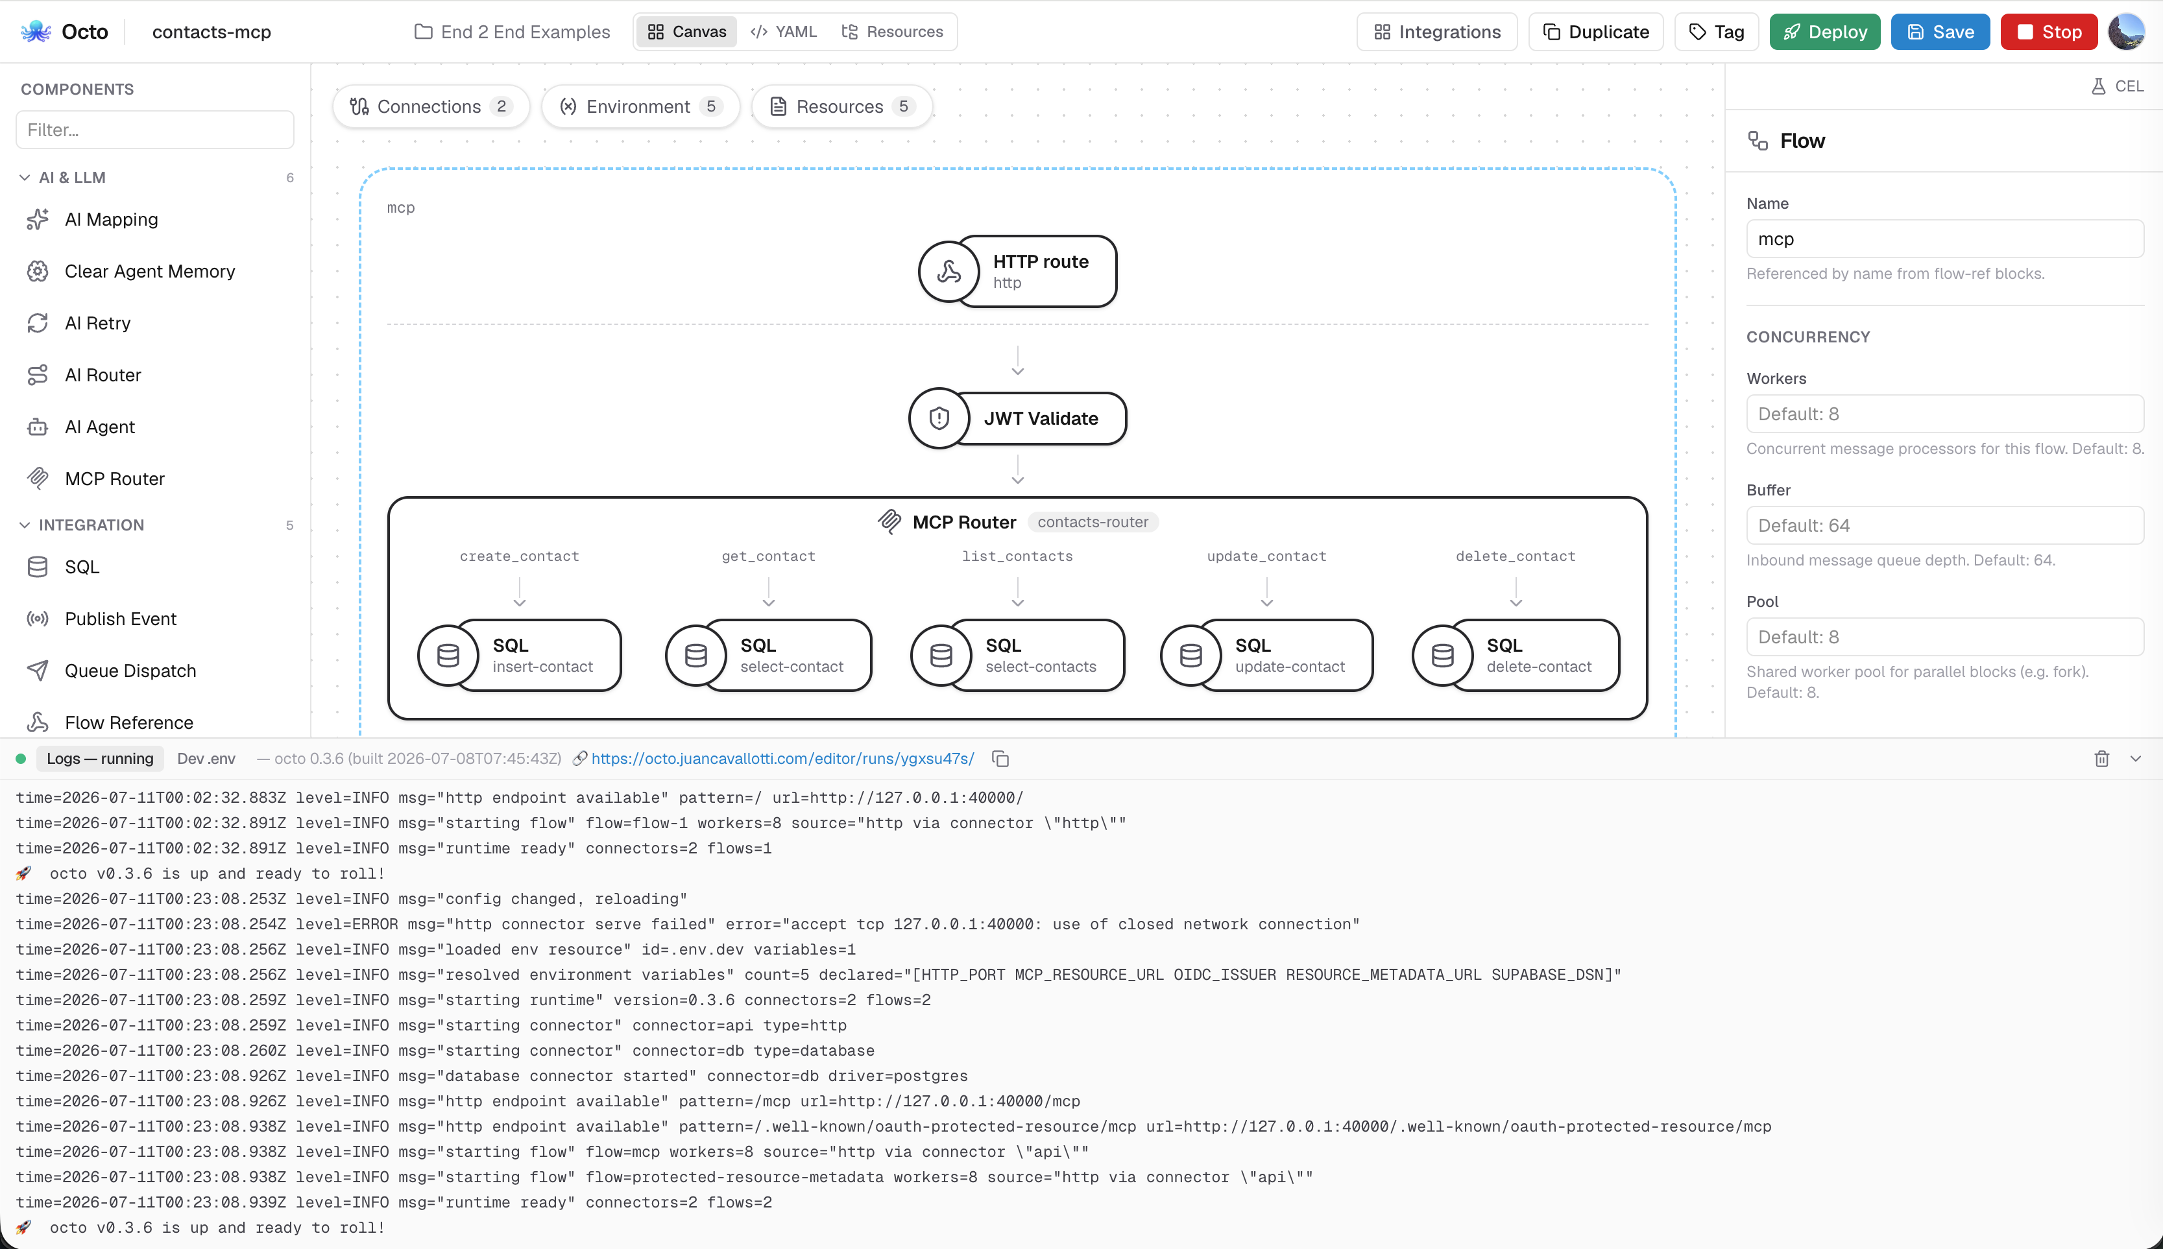Switch to the Resources top tab
Viewport: 2163px width, 1249px height.
click(892, 32)
